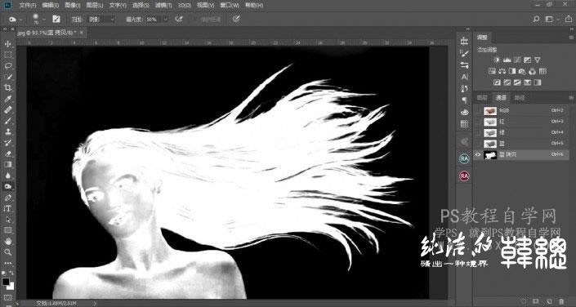Image resolution: width=576 pixels, height=307 pixels.
Task: Open the 滤镜 menu
Action: (x=163, y=6)
